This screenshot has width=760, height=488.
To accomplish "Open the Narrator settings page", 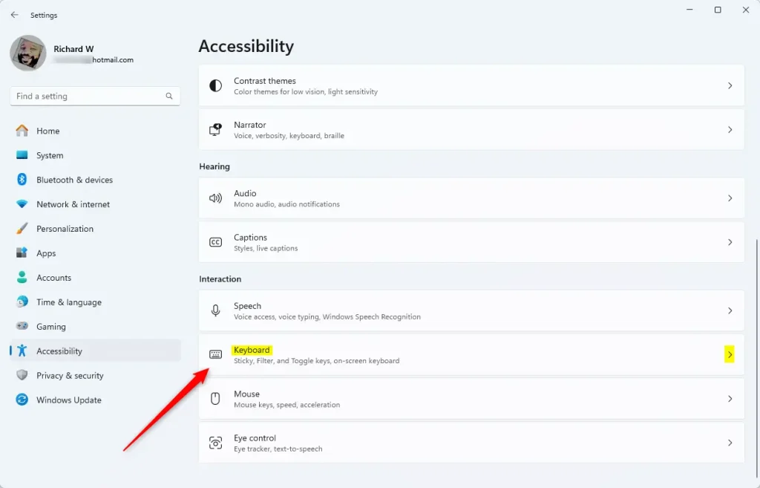I will (471, 129).
